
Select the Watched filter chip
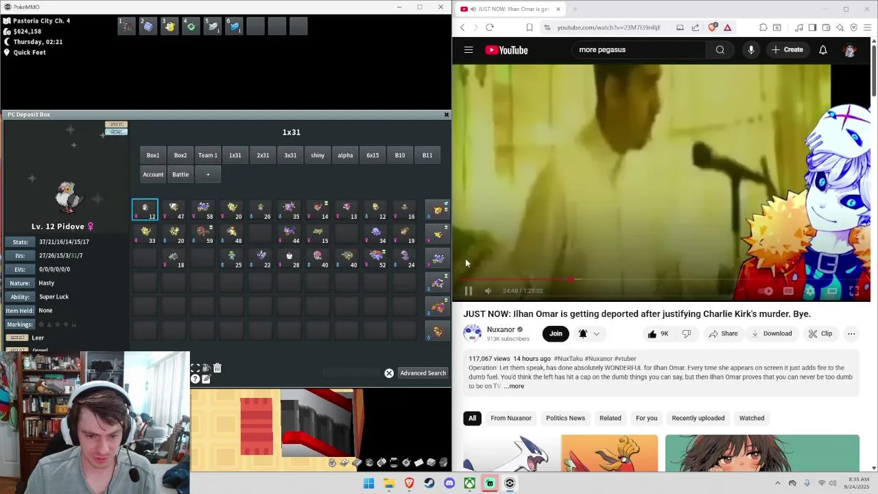pyautogui.click(x=751, y=418)
